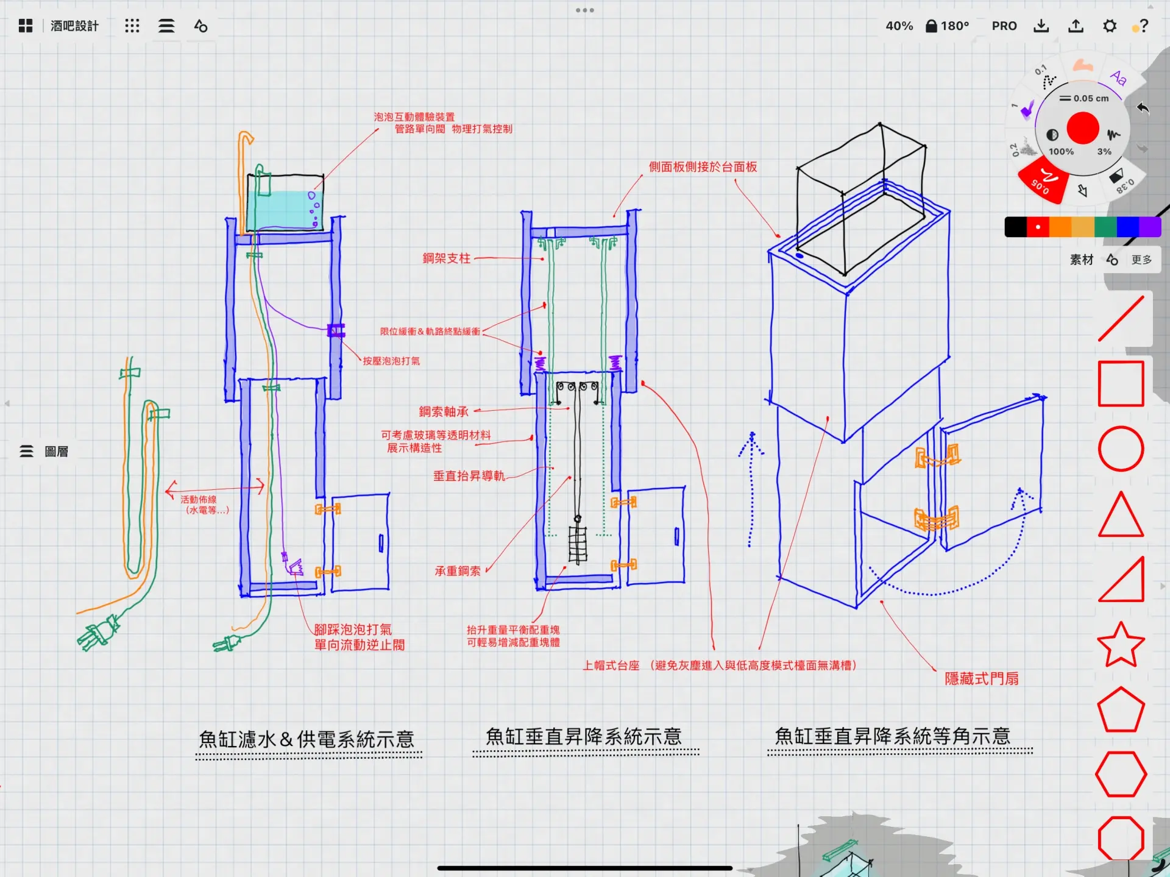1170x877 pixels.
Task: Tap the PRO button
Action: (x=1004, y=26)
